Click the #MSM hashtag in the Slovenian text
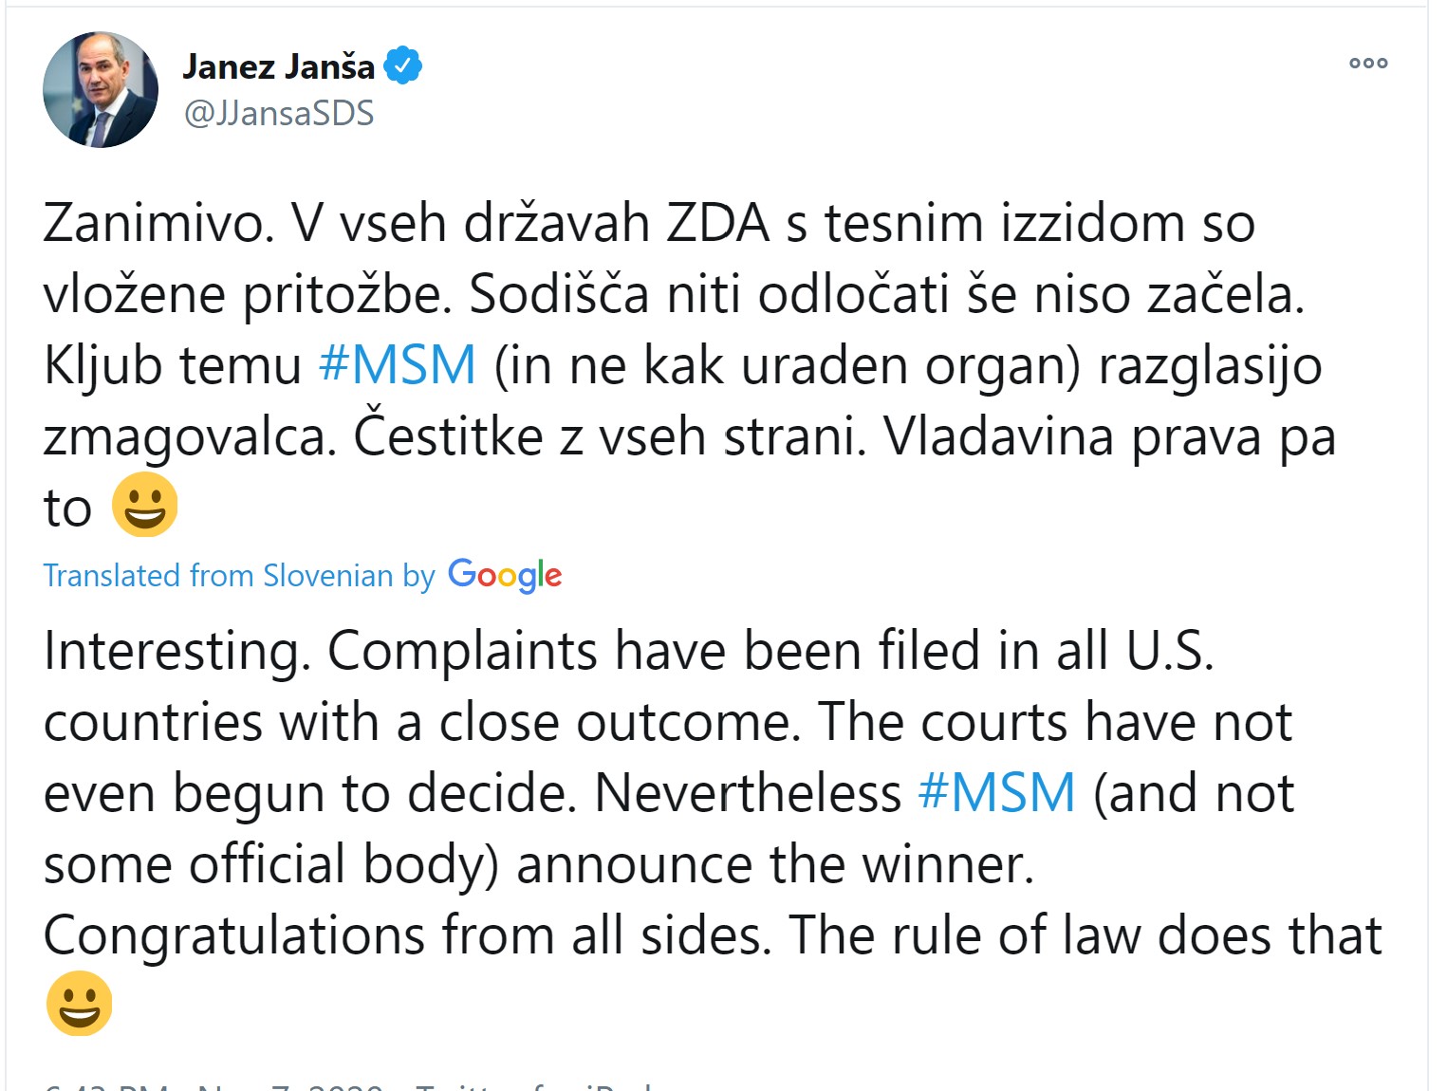The height and width of the screenshot is (1091, 1447). (398, 365)
